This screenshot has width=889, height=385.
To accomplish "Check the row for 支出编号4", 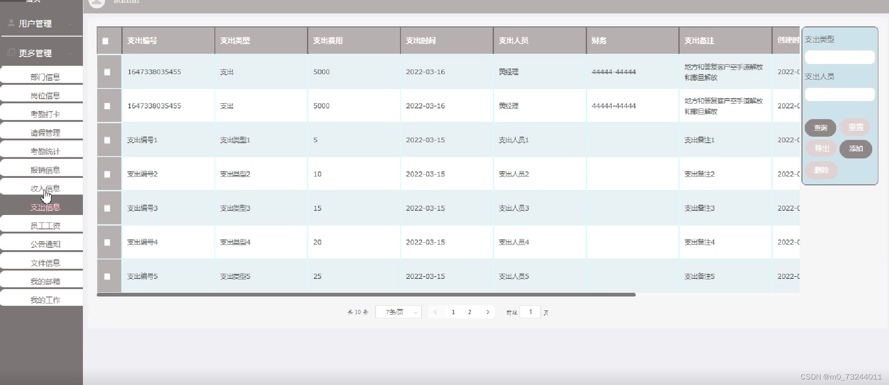I will coord(107,242).
